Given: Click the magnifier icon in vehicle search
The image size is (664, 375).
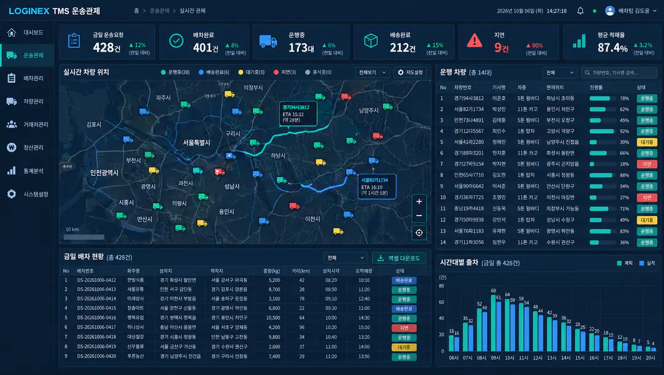Looking at the screenshot, I should 587,72.
